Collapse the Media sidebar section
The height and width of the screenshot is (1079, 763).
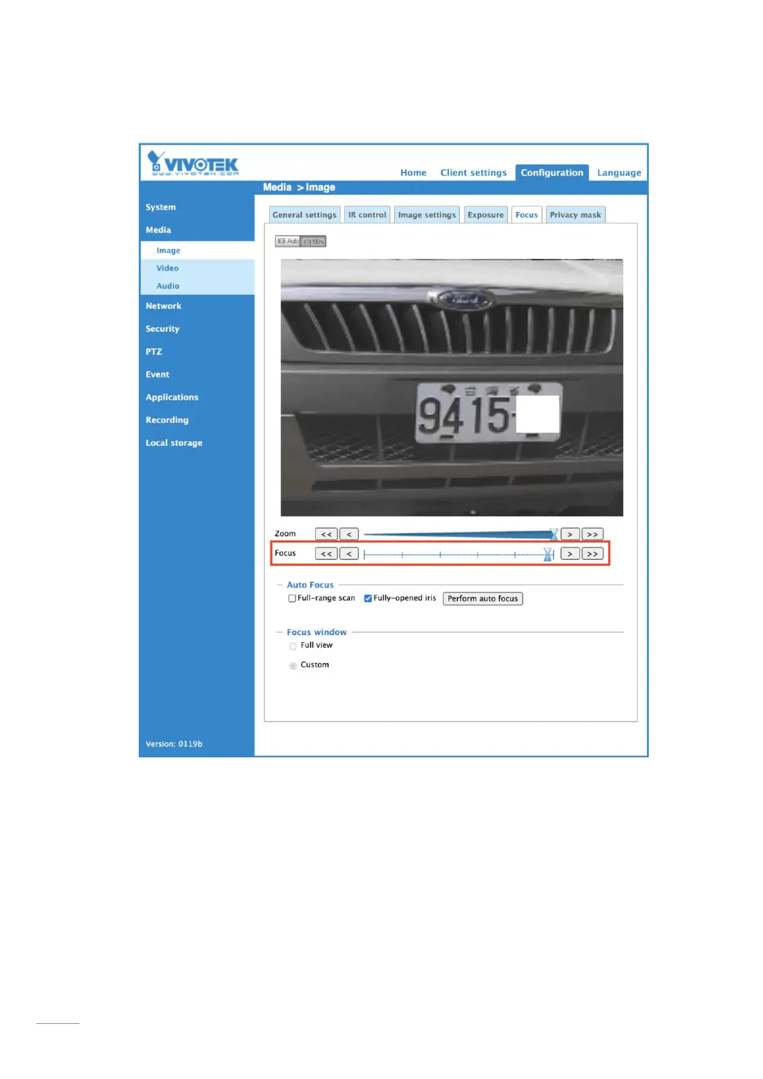[158, 230]
